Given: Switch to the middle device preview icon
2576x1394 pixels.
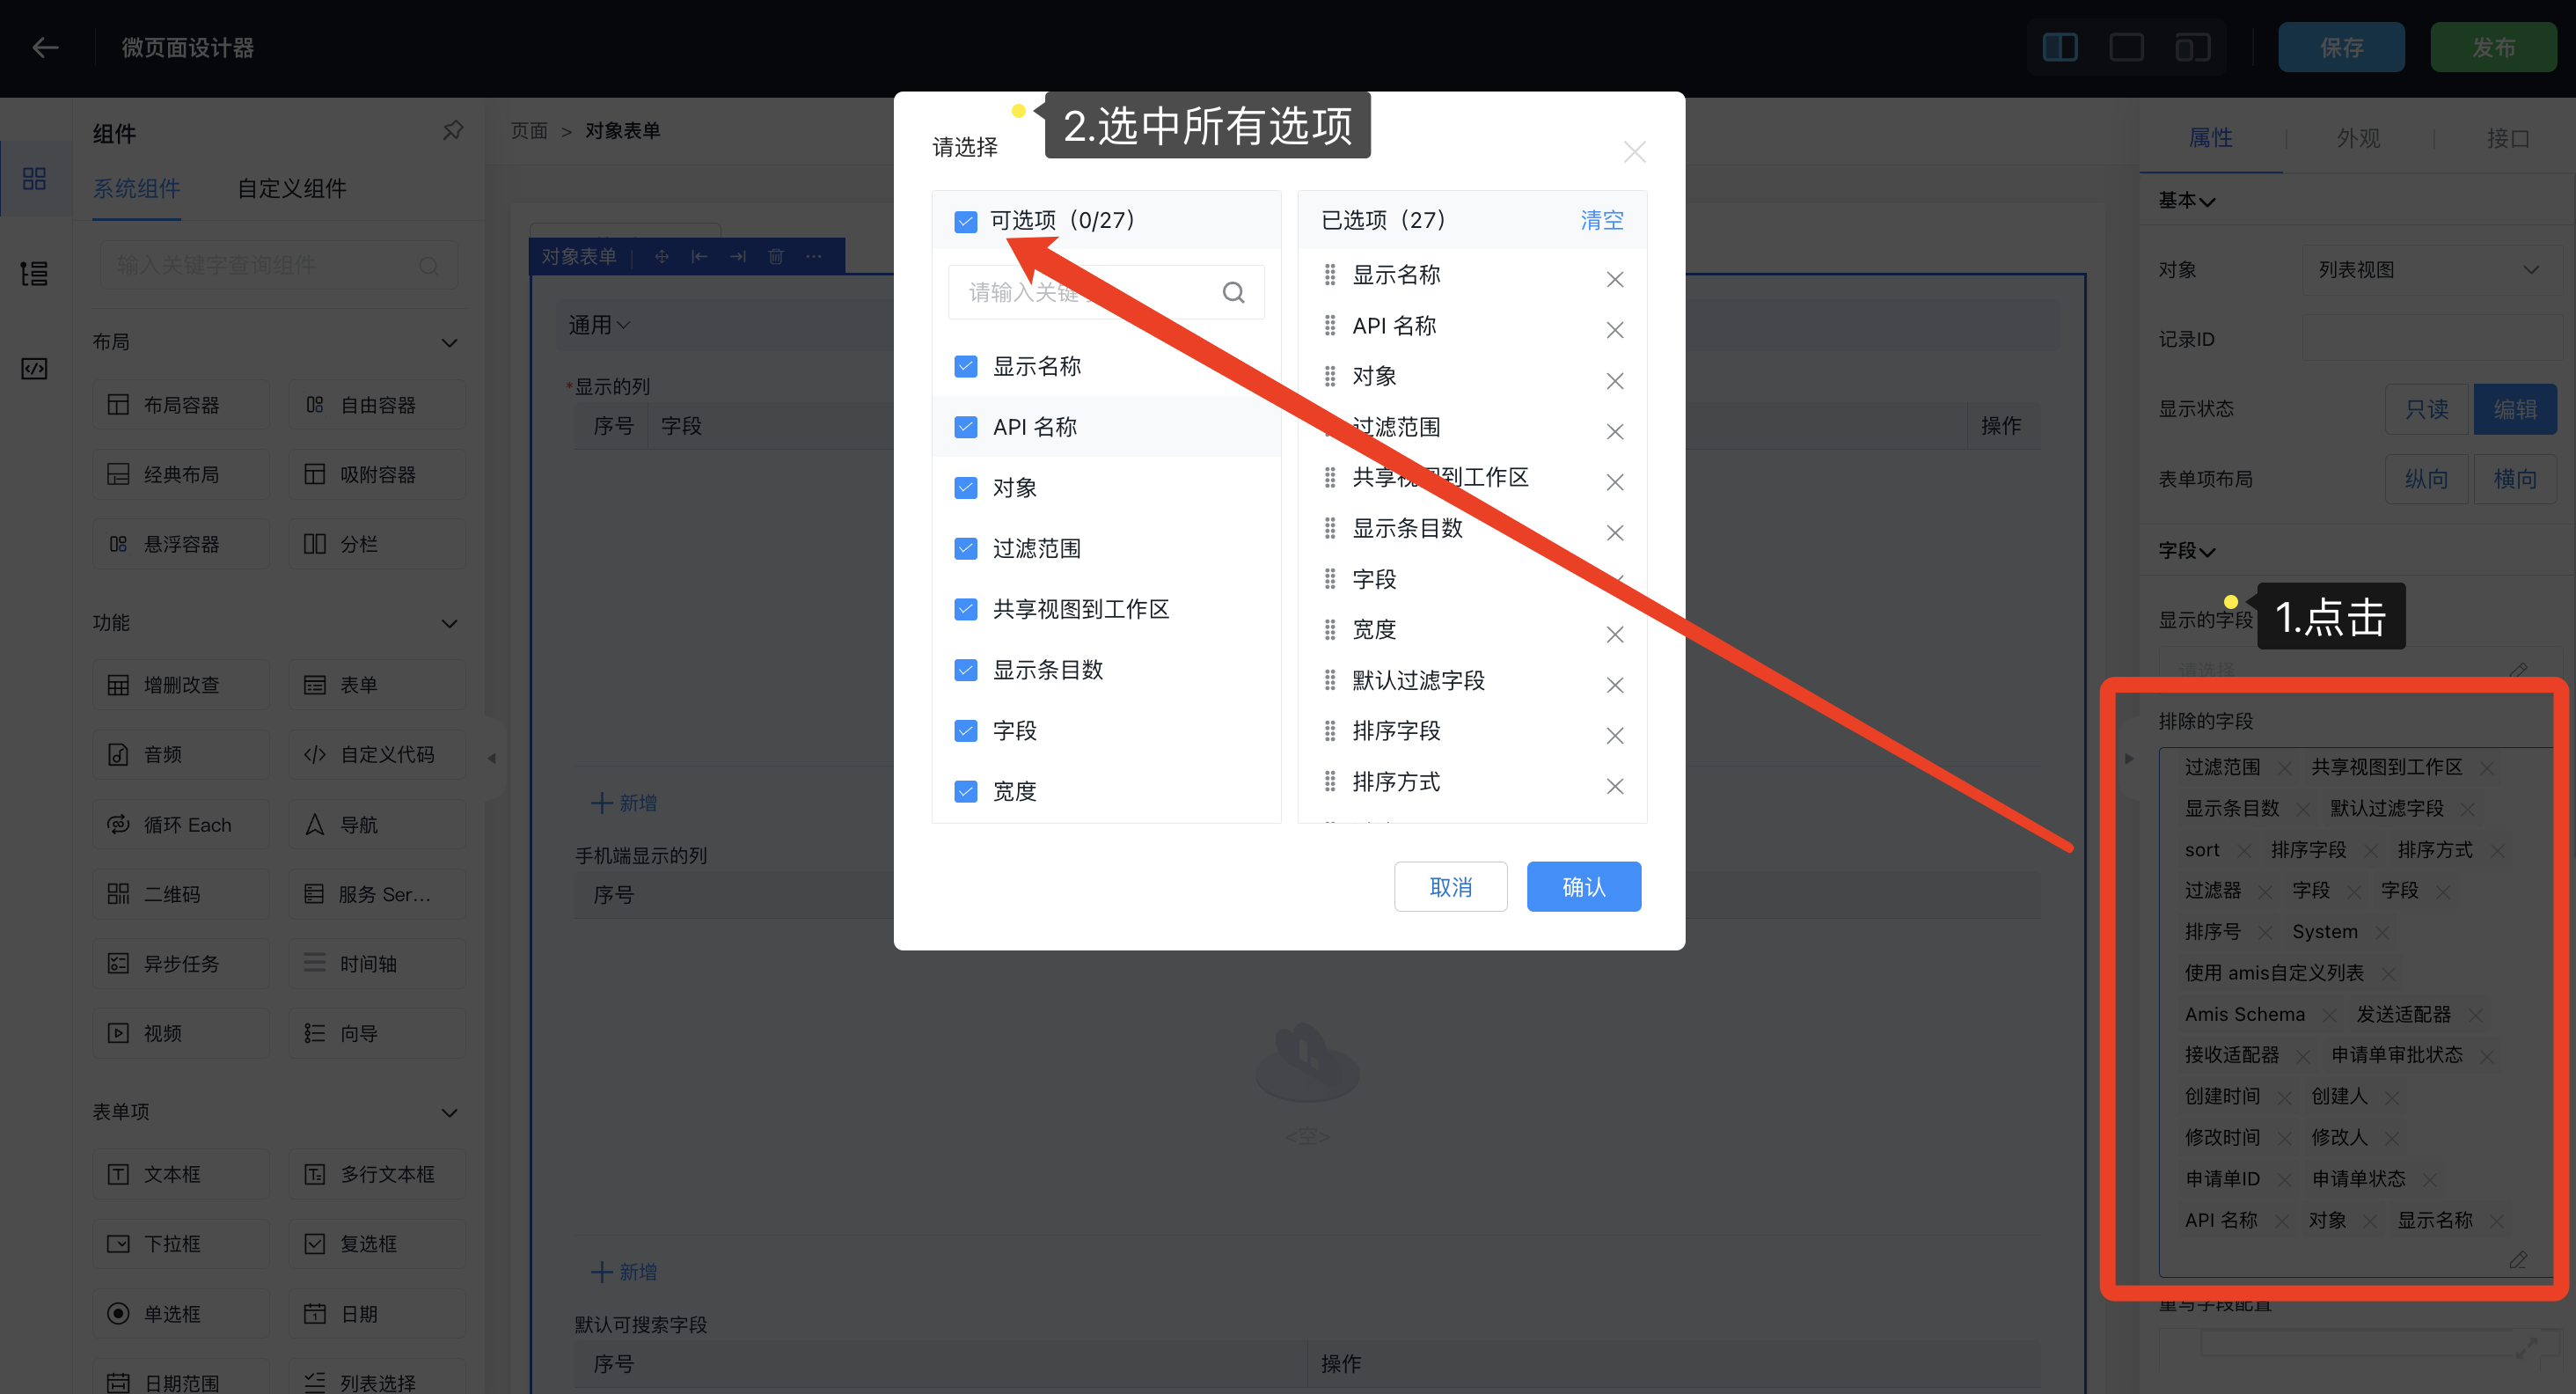Looking at the screenshot, I should (x=2126, y=46).
